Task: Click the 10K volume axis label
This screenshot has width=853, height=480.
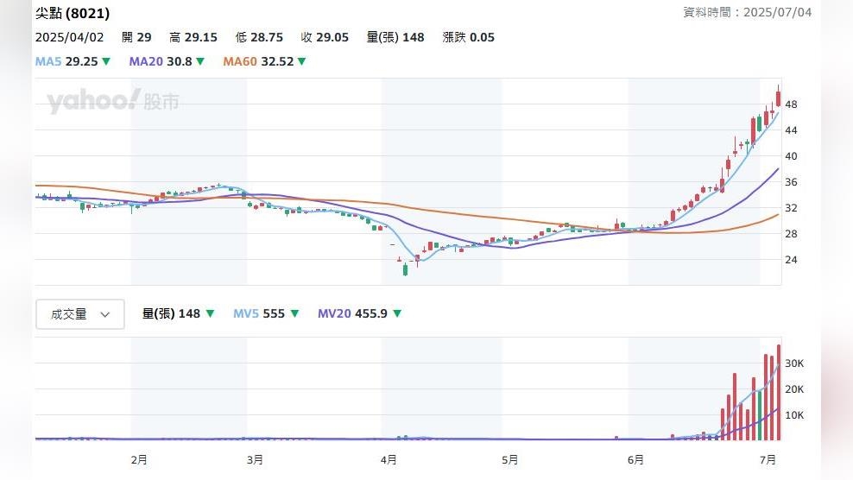Action: [x=794, y=415]
